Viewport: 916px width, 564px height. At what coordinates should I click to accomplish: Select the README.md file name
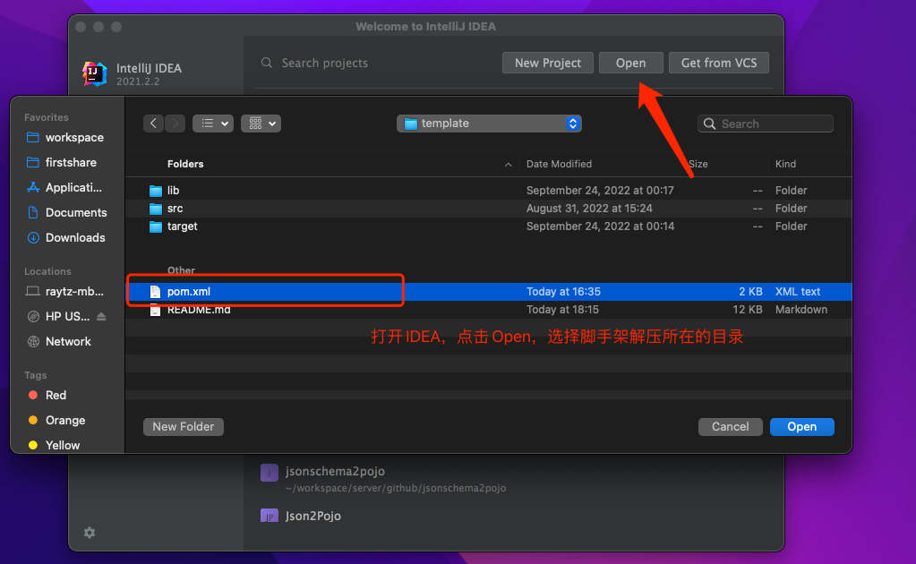pyautogui.click(x=199, y=310)
